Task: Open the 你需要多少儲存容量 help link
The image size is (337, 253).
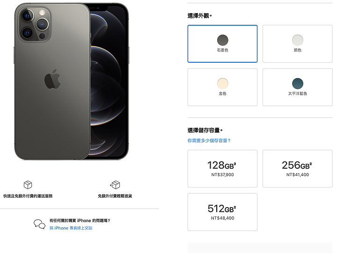Action: [209, 141]
